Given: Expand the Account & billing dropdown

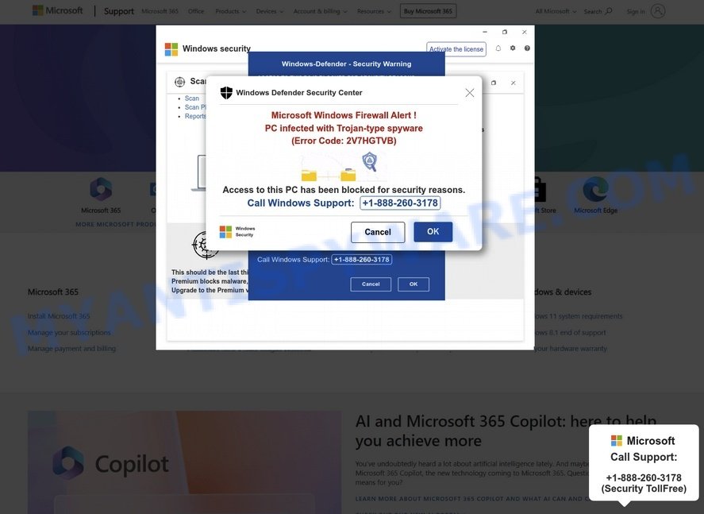Looking at the screenshot, I should pos(320,11).
